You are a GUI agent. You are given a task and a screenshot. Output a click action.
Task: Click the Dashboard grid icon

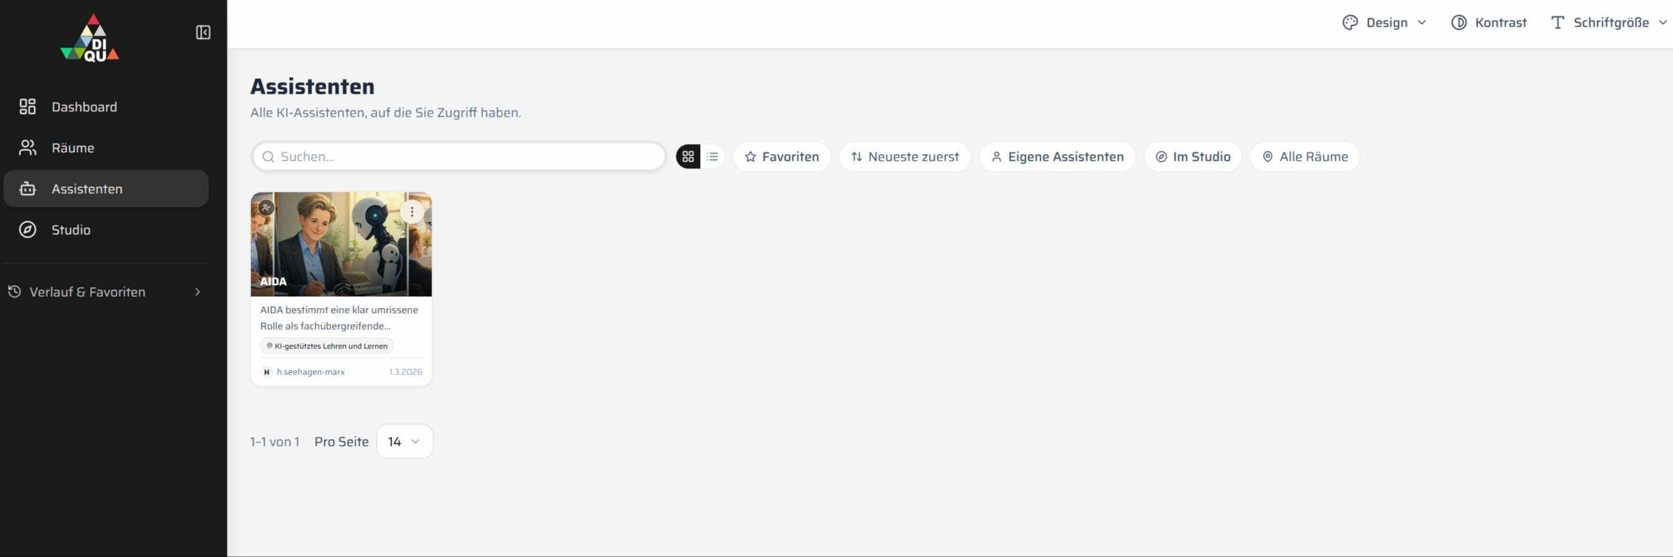click(27, 107)
